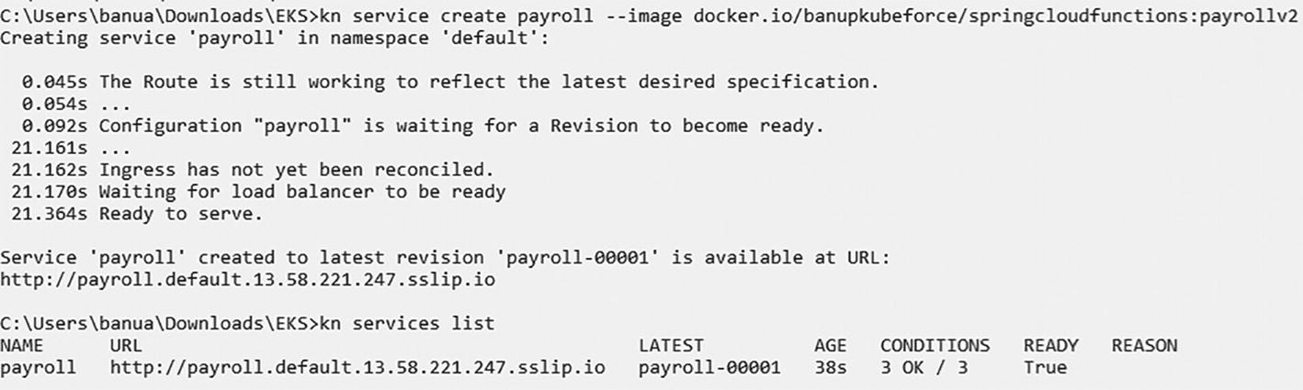Select the CONDITIONS column header
The image size is (1303, 390).
point(935,346)
